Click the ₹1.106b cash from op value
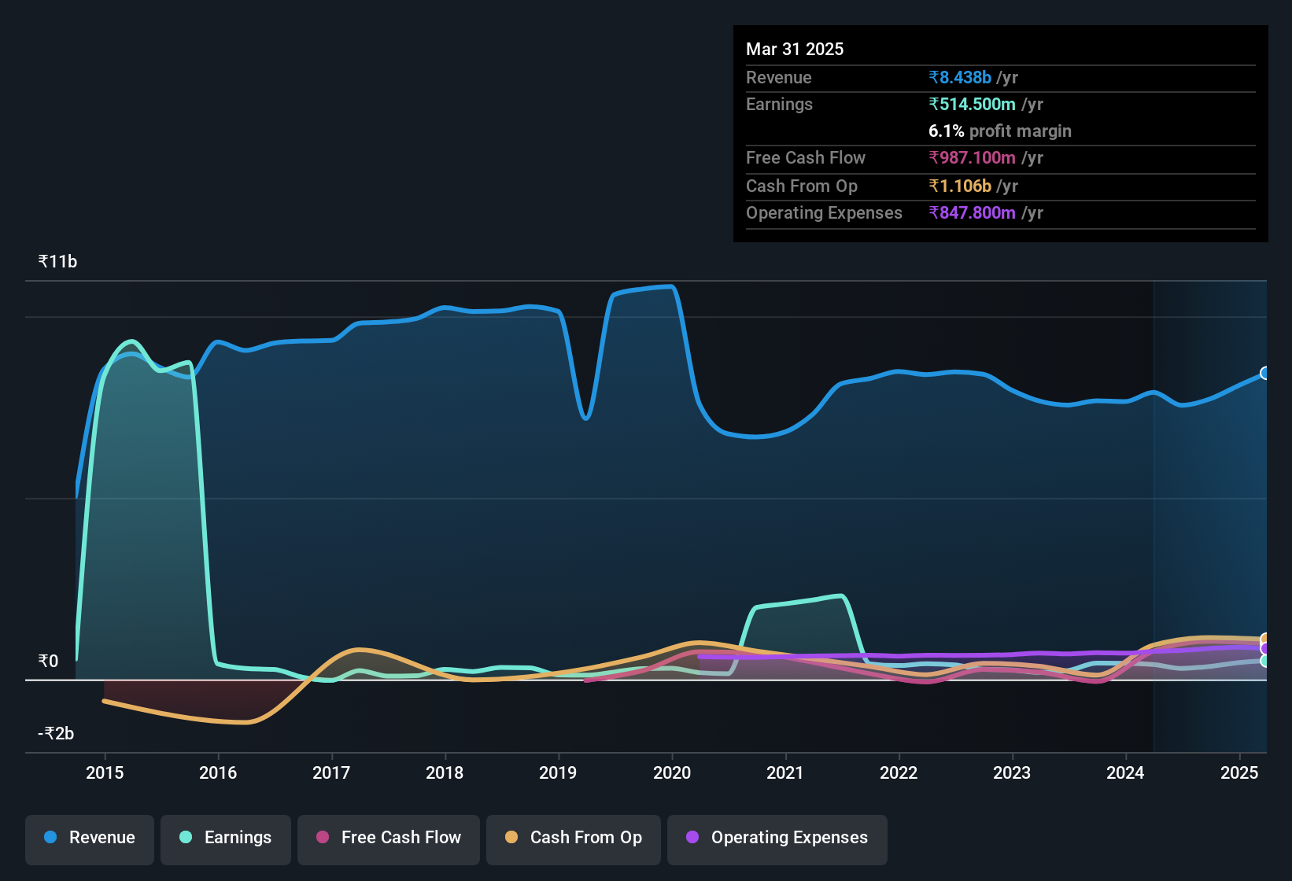 pyautogui.click(x=960, y=186)
